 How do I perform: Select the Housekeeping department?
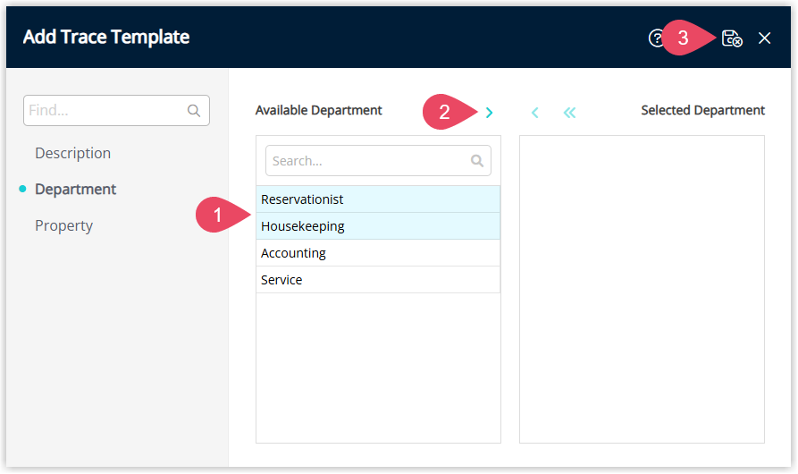[x=378, y=226]
